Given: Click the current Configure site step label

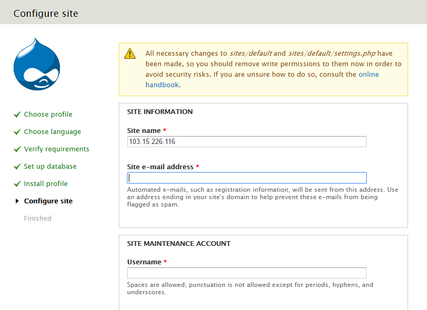Looking at the screenshot, I should point(48,201).
